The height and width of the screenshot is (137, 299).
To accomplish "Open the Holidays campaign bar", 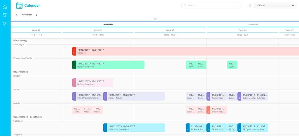I will (185, 51).
